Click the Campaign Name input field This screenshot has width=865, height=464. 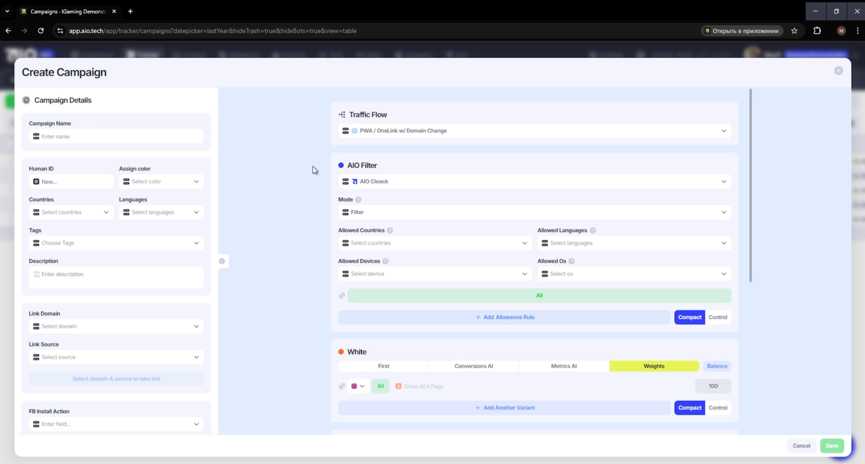point(116,137)
